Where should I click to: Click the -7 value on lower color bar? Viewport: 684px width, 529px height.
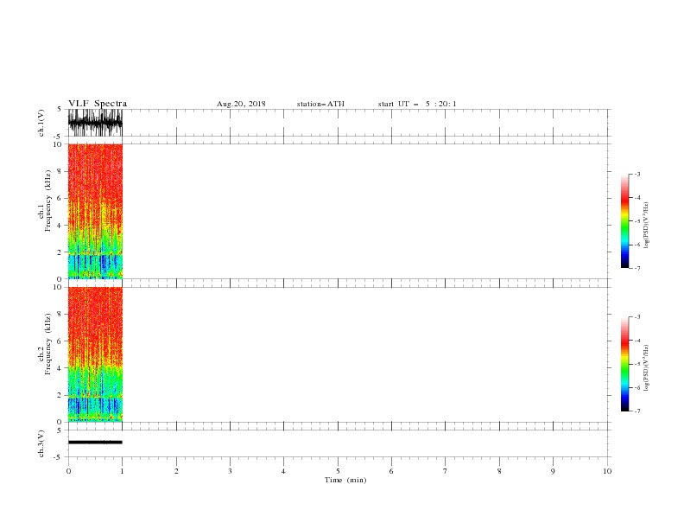click(x=636, y=411)
